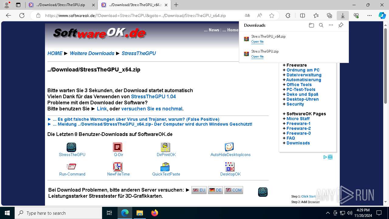Choose the DE download server button
389x219 pixels.
pos(215,190)
